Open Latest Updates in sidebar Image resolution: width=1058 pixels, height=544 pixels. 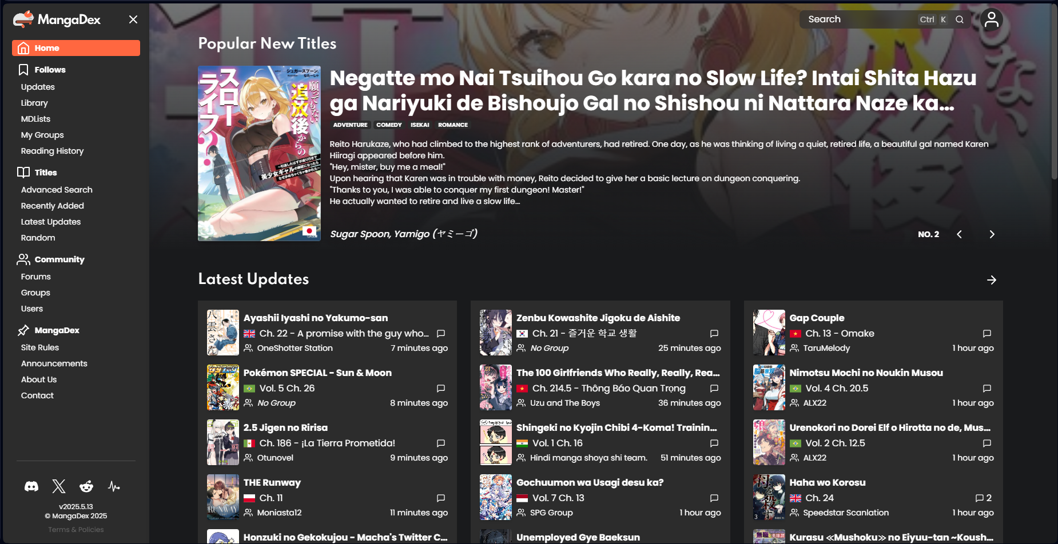pyautogui.click(x=51, y=222)
